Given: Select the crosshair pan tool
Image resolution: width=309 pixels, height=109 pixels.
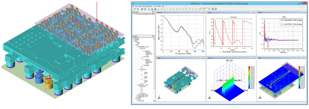Looking at the screenshot, I should (x=161, y=9).
